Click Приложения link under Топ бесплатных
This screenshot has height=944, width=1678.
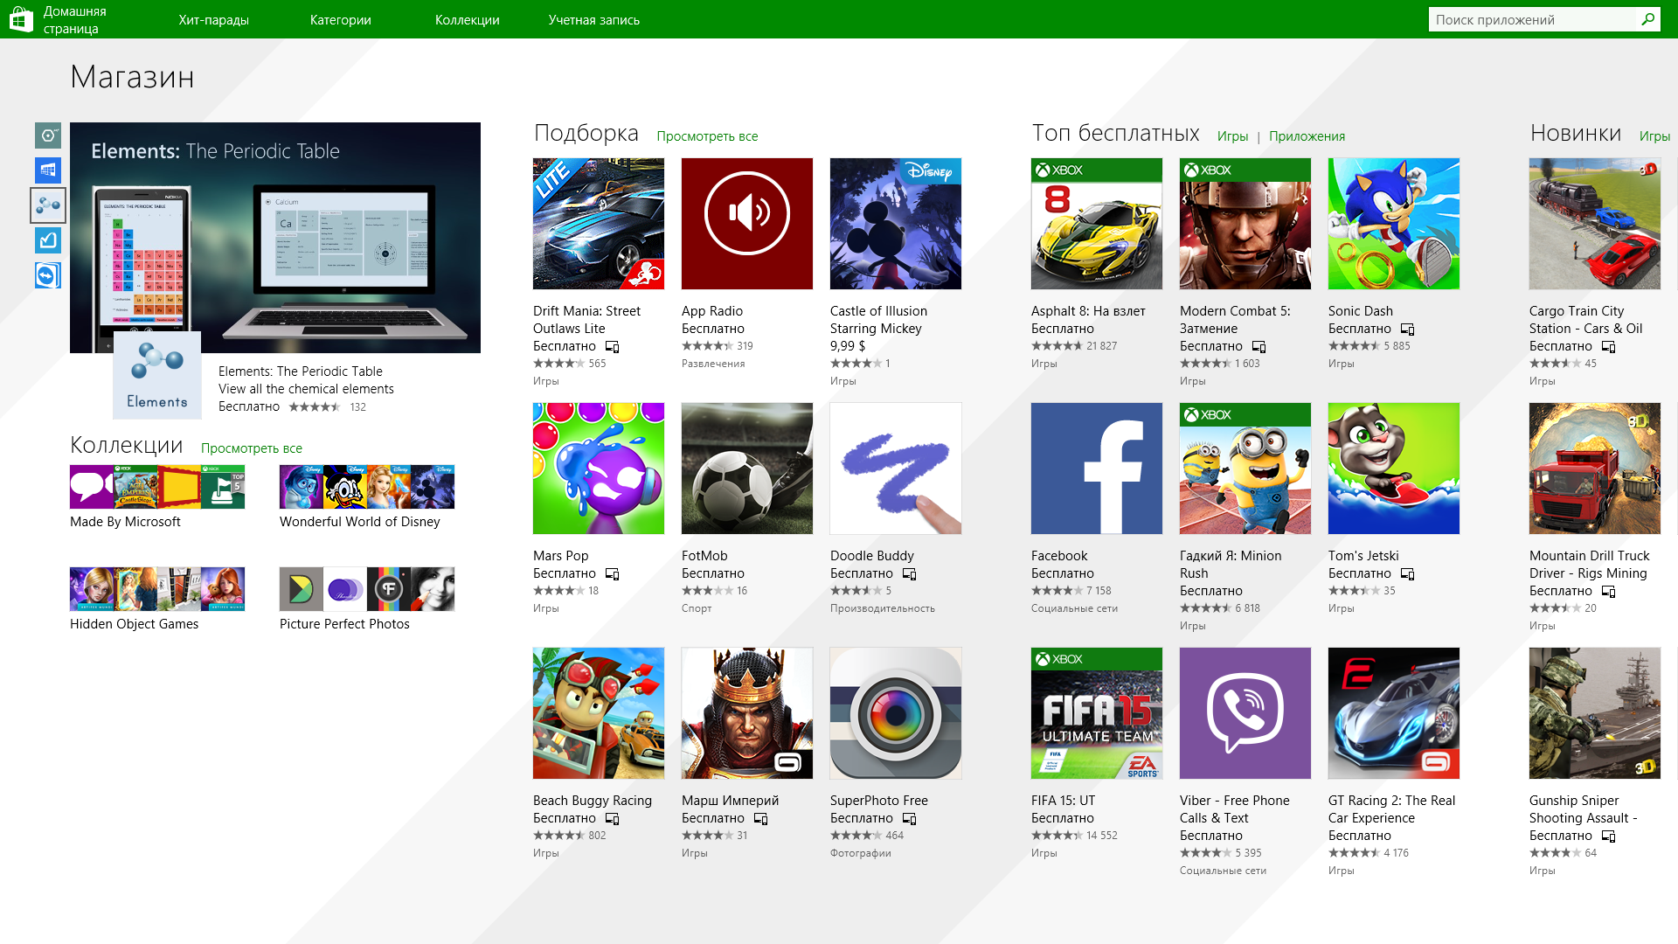pos(1307,136)
